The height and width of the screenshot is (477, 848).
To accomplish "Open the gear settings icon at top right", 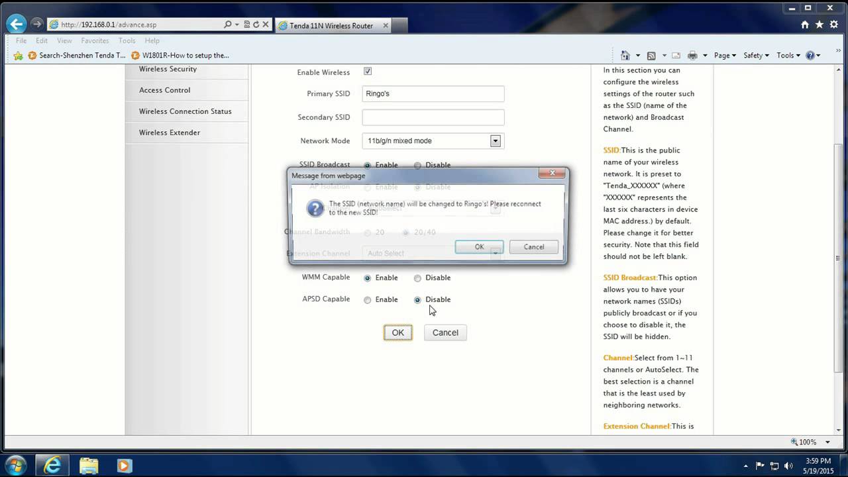I will click(x=834, y=25).
